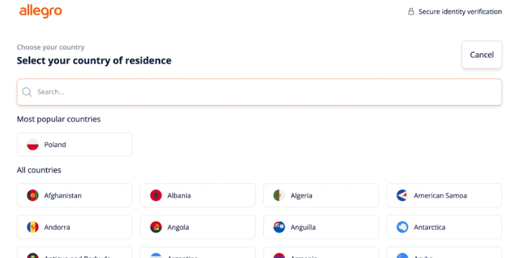This screenshot has height=258, width=514.
Task: Select the American Samoa option
Action: 444,195
